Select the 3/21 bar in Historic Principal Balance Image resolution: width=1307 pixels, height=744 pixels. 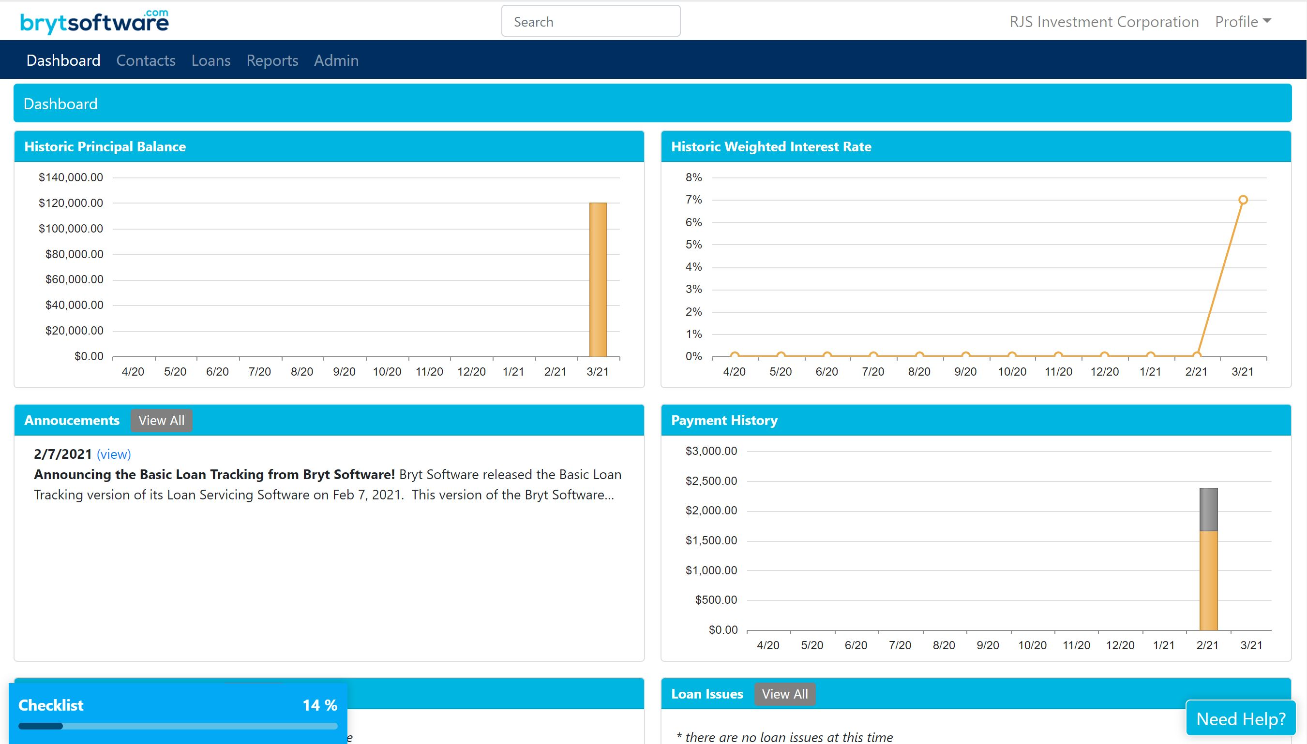coord(597,281)
